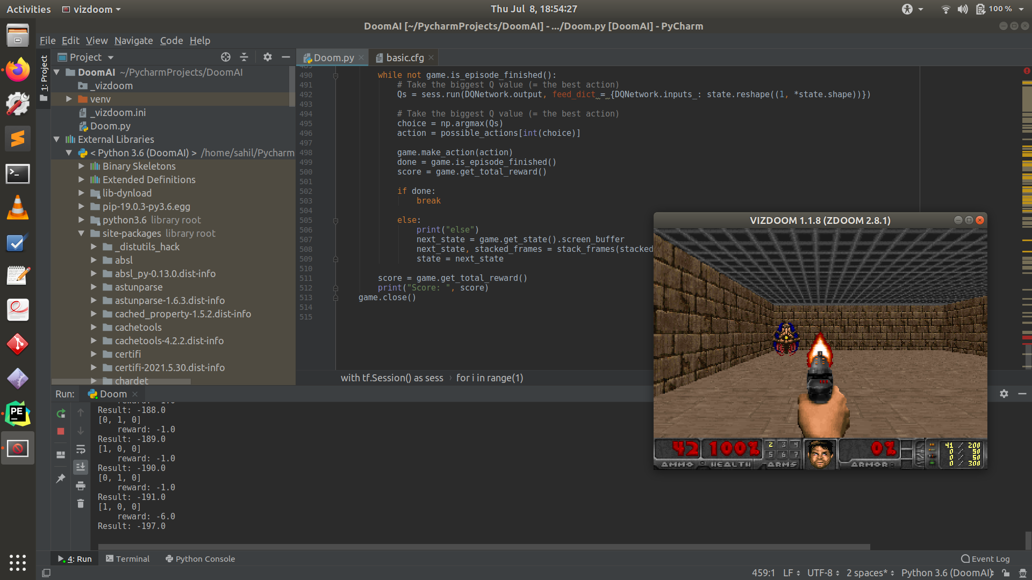The image size is (1032, 580).
Task: Open the Terminal tool window
Action: tap(127, 559)
